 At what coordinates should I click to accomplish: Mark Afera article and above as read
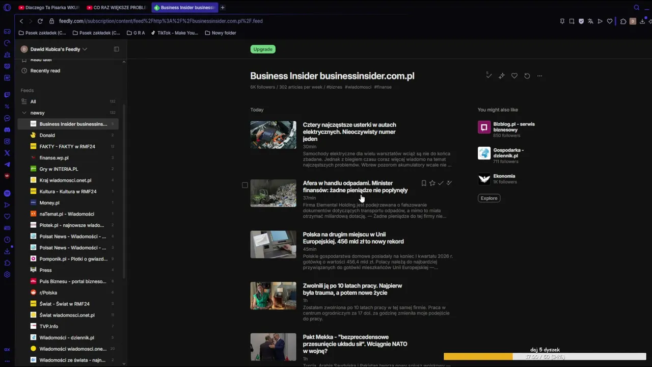pyautogui.click(x=449, y=183)
